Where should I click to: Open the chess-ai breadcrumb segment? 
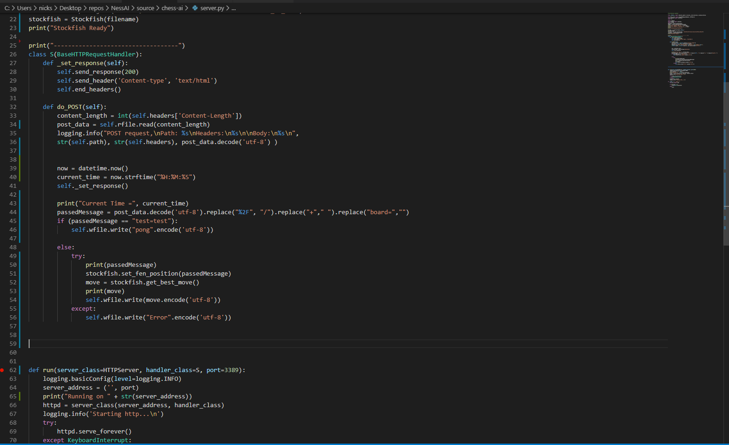172,8
